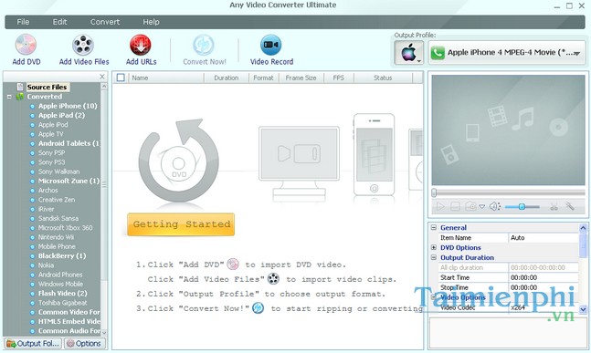Collapse the Video Options section
The width and height of the screenshot is (591, 353).
[434, 297]
